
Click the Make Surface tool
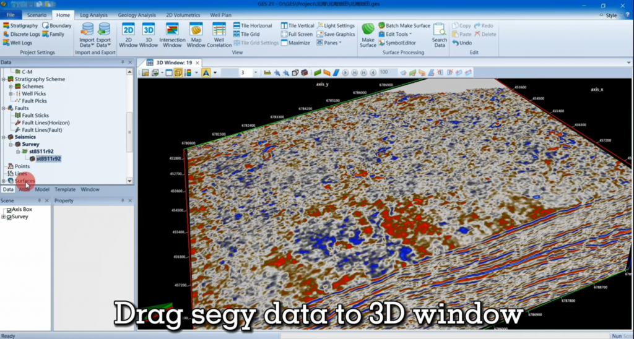(368, 35)
